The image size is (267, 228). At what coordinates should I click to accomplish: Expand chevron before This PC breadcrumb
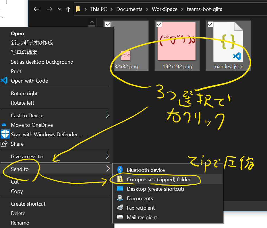pos(86,9)
